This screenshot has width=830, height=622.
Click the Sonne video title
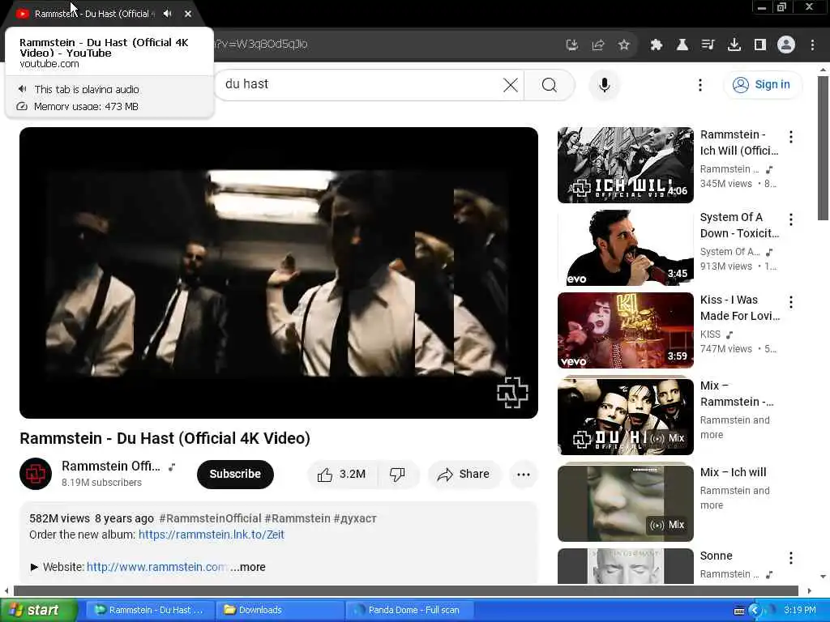click(x=717, y=556)
